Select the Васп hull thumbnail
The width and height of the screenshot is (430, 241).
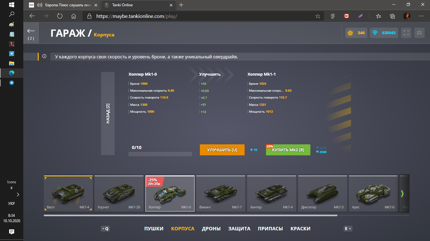click(68, 193)
